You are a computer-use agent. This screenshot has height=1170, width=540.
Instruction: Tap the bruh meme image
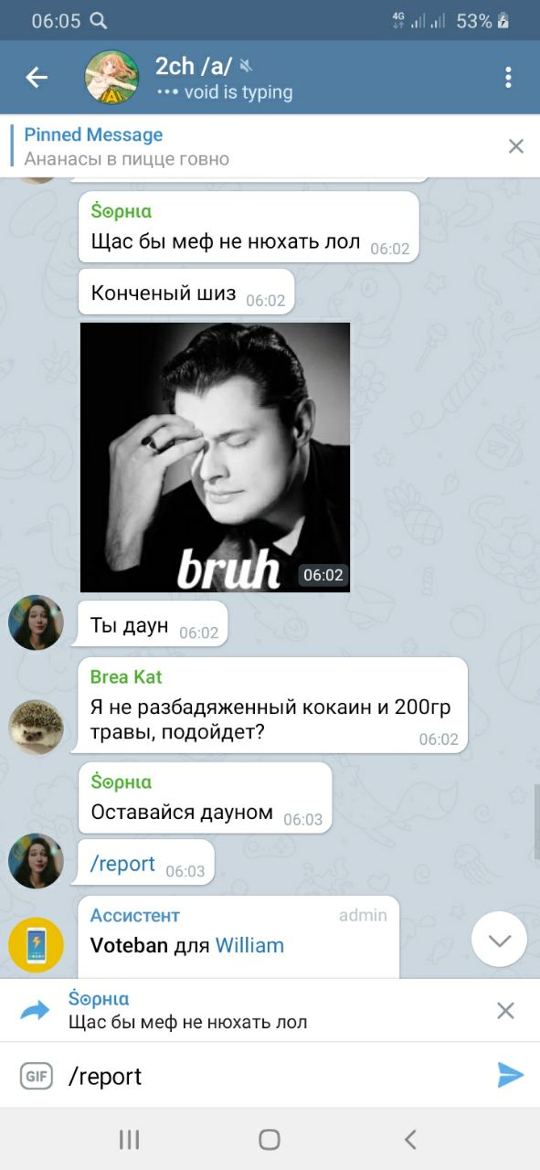tap(216, 457)
